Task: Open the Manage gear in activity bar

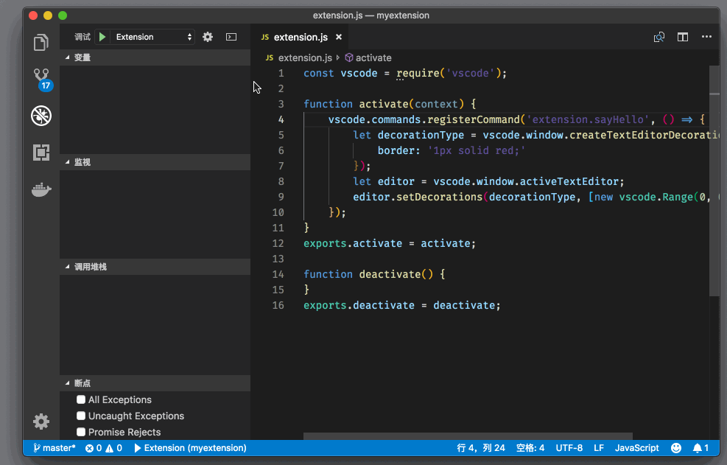Action: (41, 422)
